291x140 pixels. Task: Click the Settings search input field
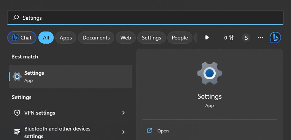(x=145, y=17)
